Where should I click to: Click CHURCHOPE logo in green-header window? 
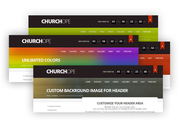pos(56,21)
